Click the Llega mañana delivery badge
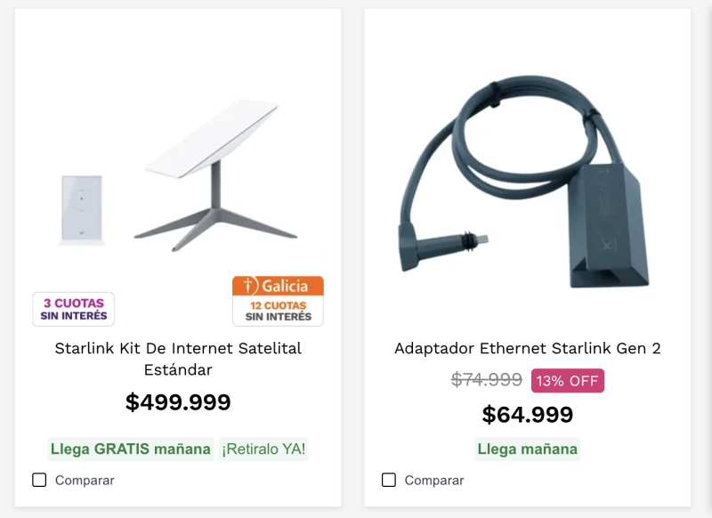The image size is (712, 518). point(527,449)
